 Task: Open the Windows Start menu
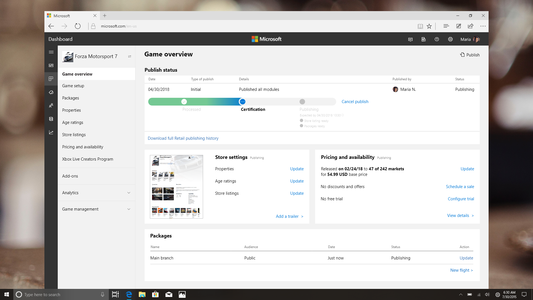click(x=7, y=294)
